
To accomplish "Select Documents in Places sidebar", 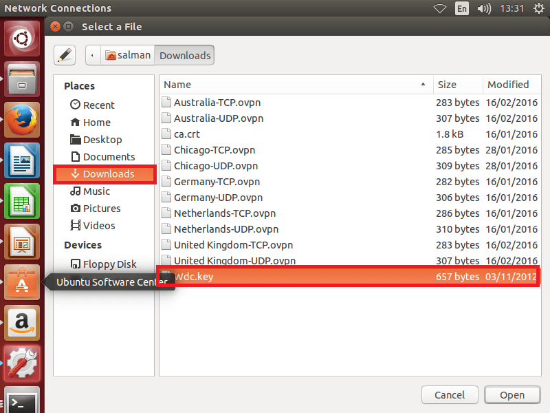I will click(x=102, y=157).
